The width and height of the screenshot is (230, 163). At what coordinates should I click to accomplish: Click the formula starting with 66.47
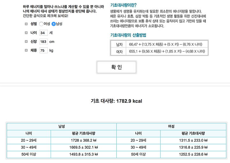[x=165, y=44]
